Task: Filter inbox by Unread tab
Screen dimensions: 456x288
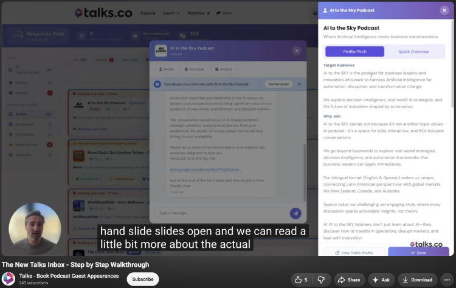Action: click(104, 60)
